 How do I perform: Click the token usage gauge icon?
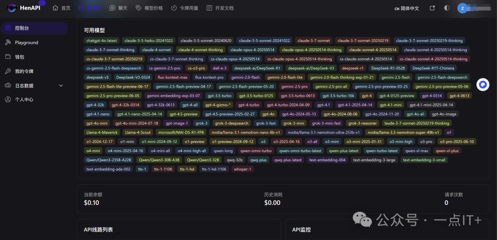pyautogui.click(x=173, y=8)
